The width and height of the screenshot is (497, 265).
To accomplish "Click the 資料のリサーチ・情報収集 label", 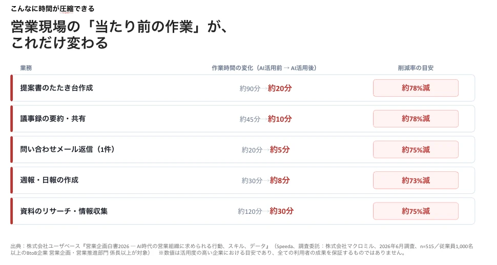I will (x=64, y=211).
